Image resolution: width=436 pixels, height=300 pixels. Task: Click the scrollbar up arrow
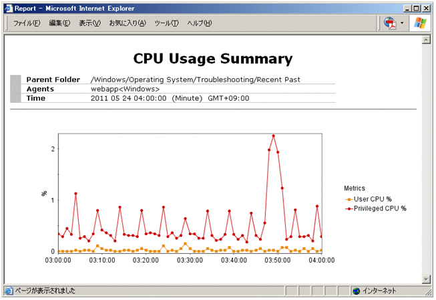[x=426, y=40]
